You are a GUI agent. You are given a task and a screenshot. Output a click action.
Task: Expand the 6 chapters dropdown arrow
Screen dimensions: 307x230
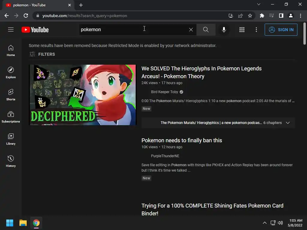point(288,123)
